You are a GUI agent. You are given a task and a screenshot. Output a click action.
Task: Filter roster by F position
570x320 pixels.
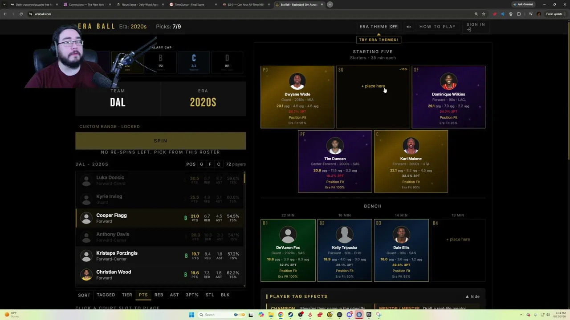210,164
